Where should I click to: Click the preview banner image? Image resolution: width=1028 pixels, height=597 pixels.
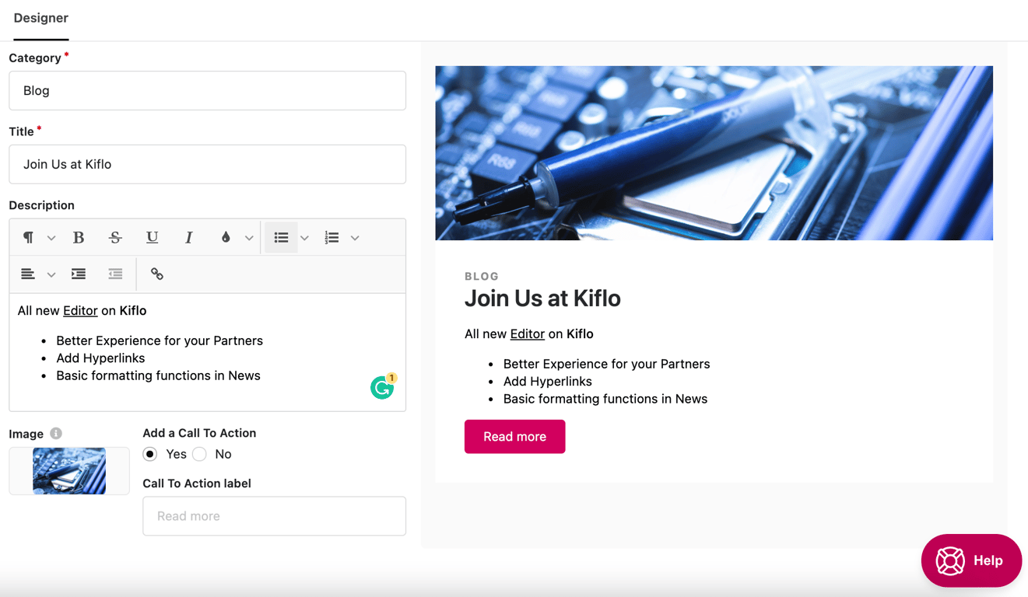click(714, 153)
